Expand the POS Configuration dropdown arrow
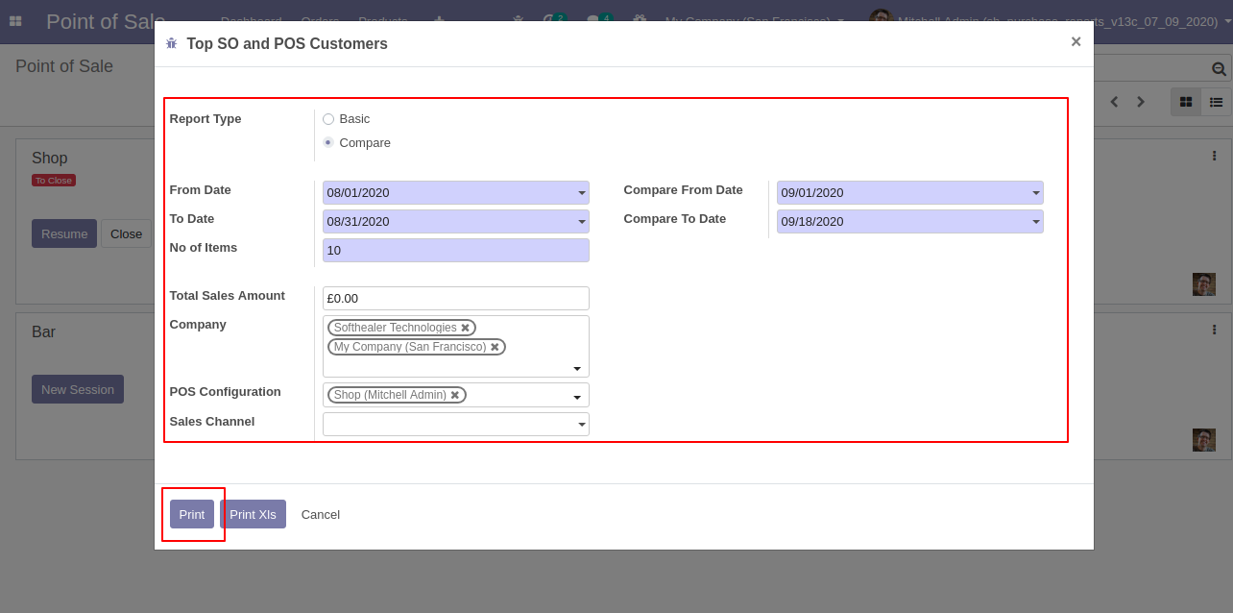Screen dimensions: 1233x613 (x=577, y=398)
